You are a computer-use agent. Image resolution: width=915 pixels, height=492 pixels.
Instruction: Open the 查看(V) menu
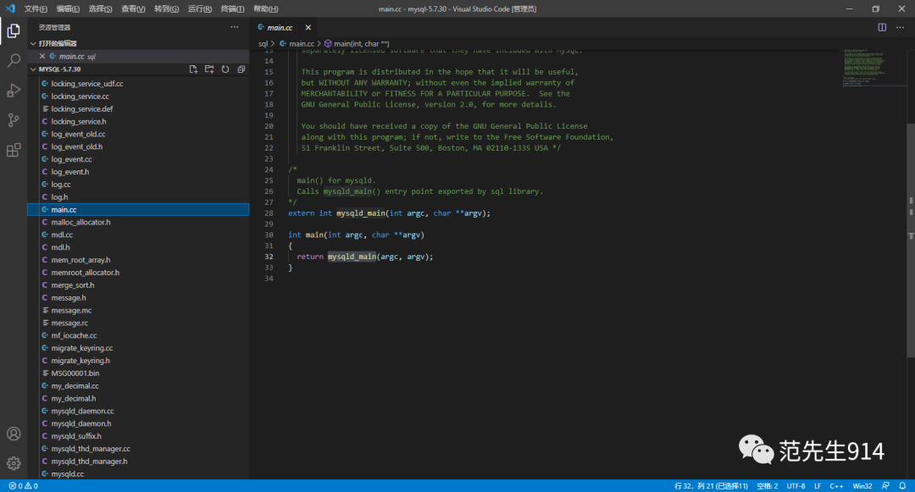(133, 8)
